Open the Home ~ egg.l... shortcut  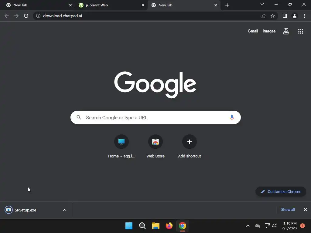click(121, 147)
